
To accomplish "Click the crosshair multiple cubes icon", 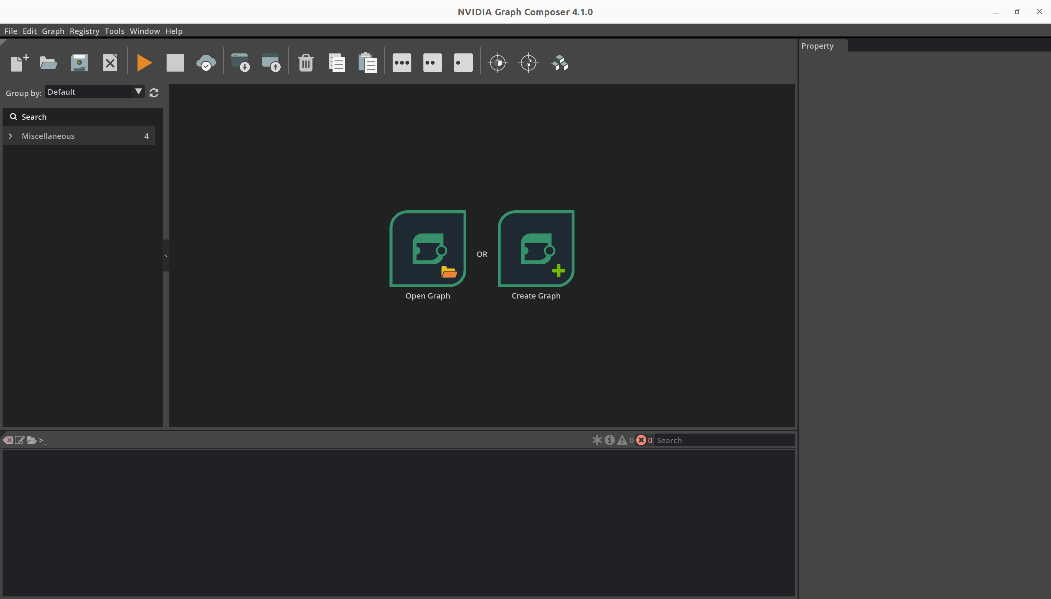I will 529,63.
